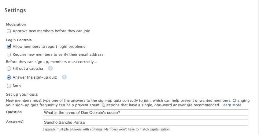Click the Answer(s) field label
Screen dimensions: 259x135
[15, 122]
